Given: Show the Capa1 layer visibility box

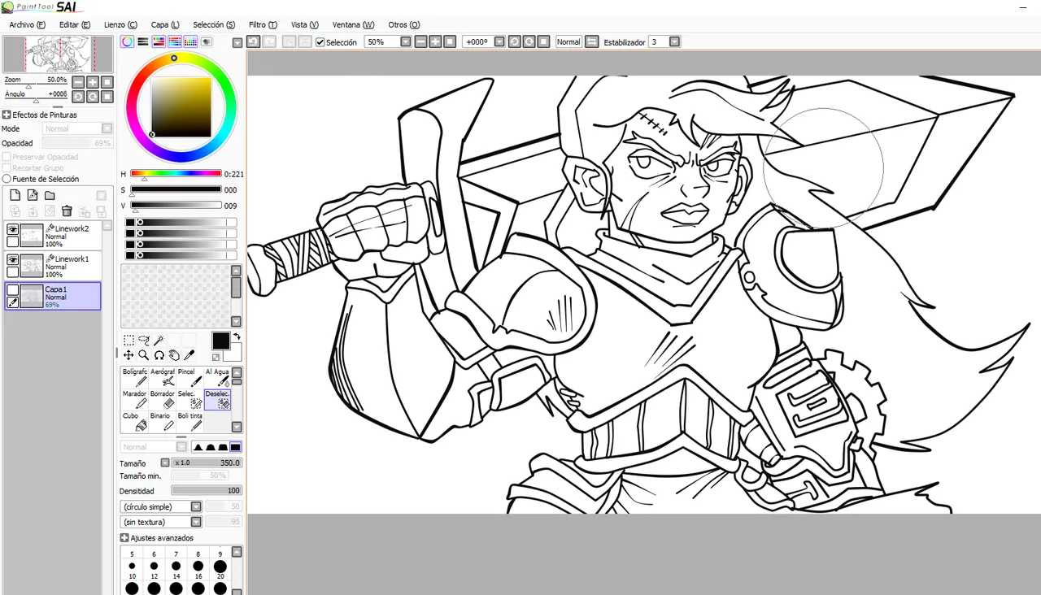Looking at the screenshot, I should pos(12,290).
